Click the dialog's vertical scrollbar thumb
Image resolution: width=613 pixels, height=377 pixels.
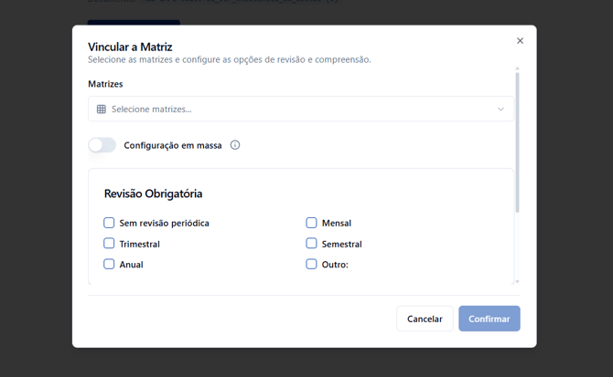click(517, 141)
